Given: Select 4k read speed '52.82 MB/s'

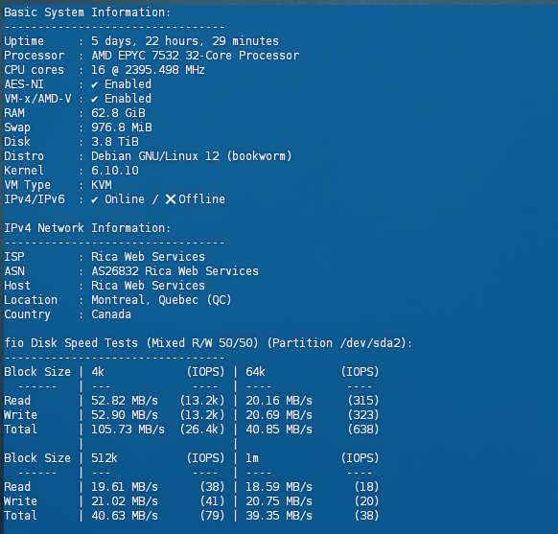Looking at the screenshot, I should 125,401.
